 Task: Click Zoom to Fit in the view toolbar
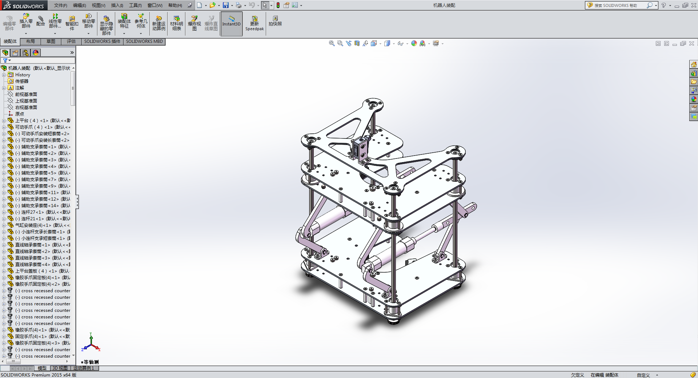332,43
